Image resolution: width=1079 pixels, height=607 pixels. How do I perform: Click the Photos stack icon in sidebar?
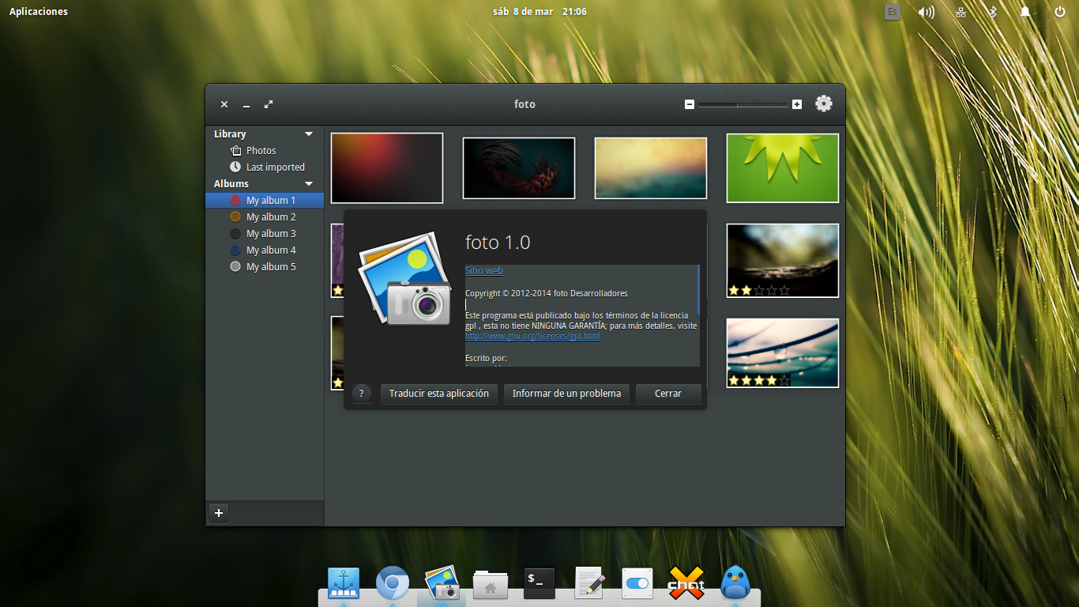[x=235, y=150]
